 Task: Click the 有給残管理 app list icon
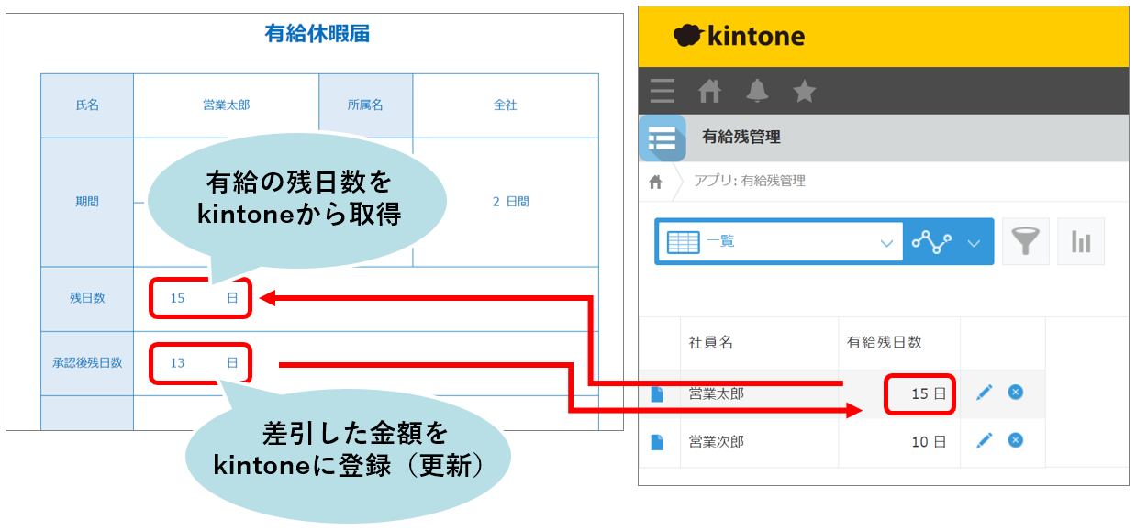661,138
